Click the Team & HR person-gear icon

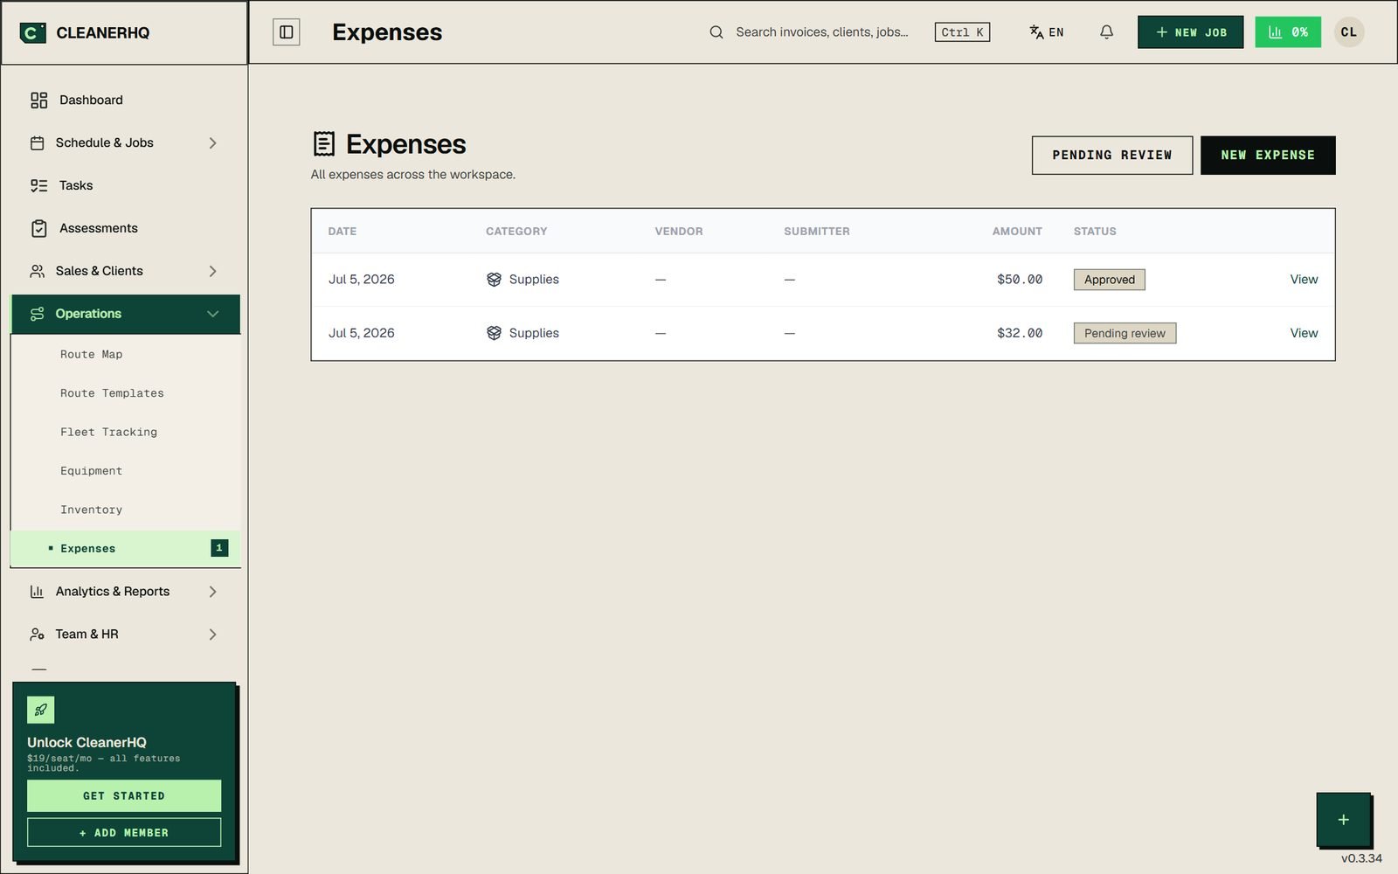point(37,635)
